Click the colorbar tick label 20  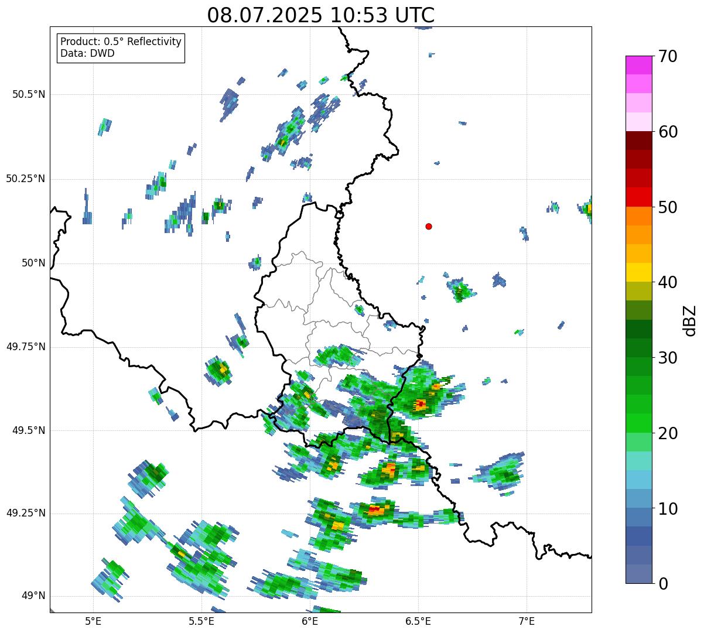[668, 433]
